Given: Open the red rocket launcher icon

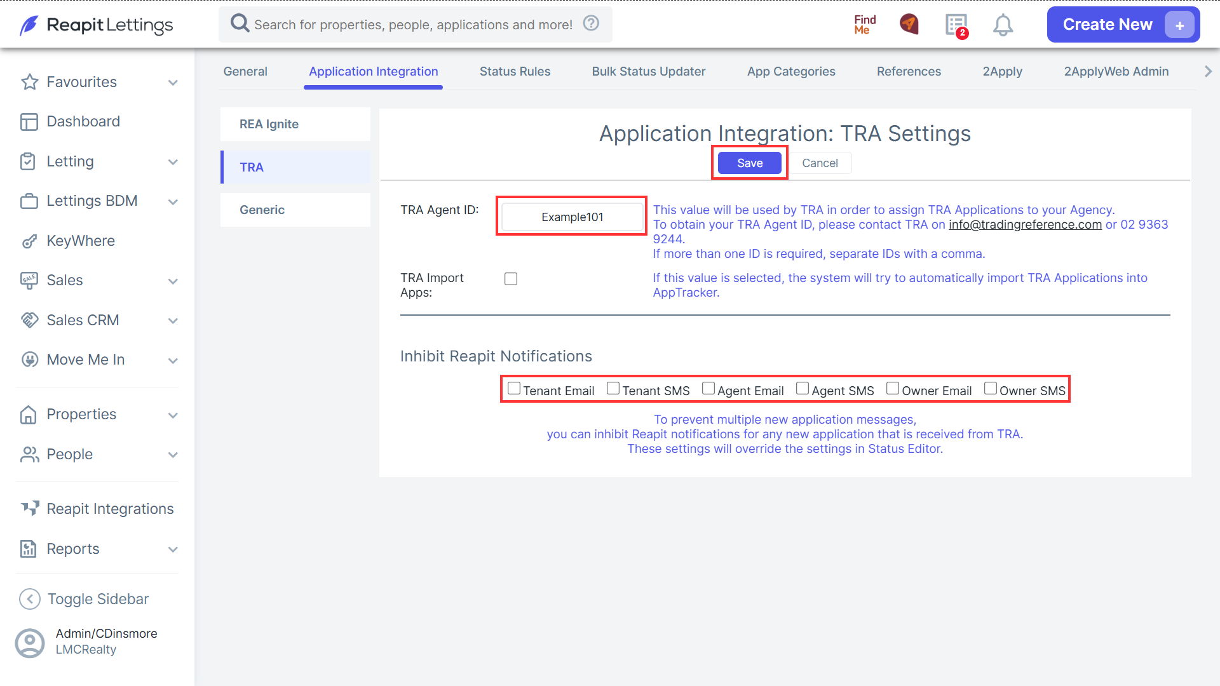Looking at the screenshot, I should click(x=909, y=24).
